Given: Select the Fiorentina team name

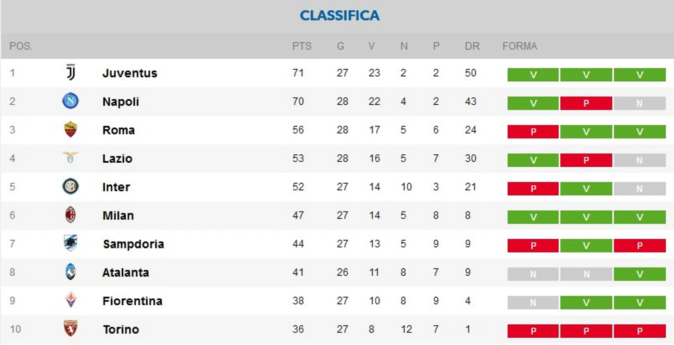Looking at the screenshot, I should pyautogui.click(x=132, y=301).
